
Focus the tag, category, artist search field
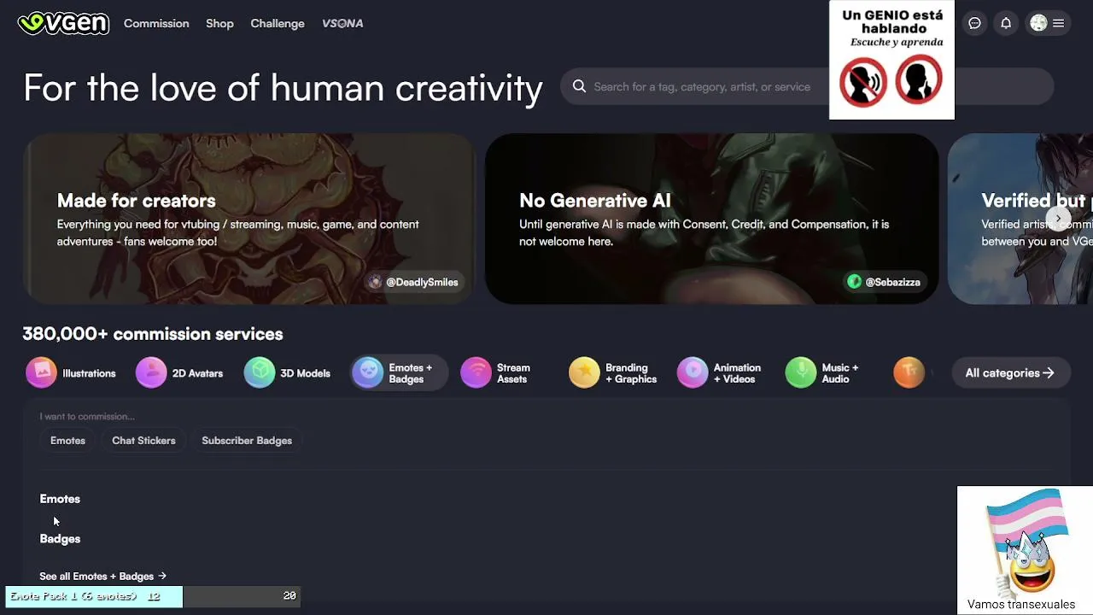tap(807, 86)
